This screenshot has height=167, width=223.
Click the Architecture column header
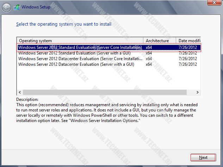click(160, 40)
